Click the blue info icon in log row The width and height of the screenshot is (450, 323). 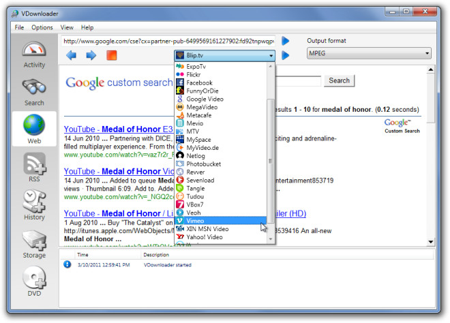tap(67, 264)
